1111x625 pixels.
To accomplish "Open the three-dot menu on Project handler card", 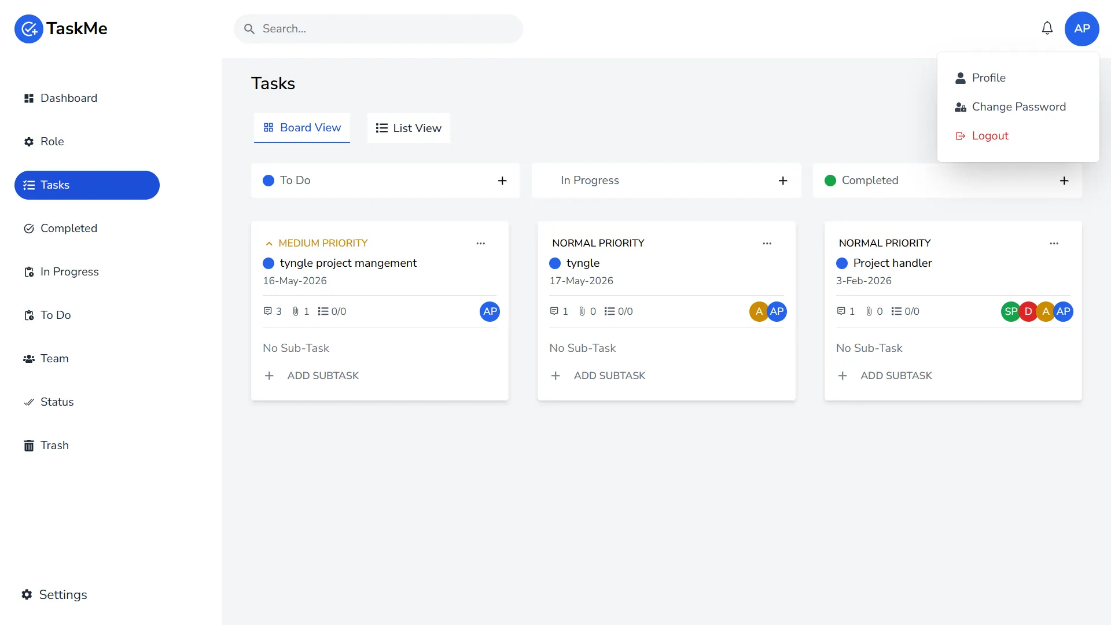I will [x=1054, y=244].
